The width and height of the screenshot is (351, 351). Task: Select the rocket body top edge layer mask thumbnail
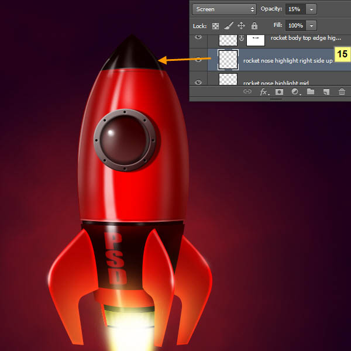pyautogui.click(x=256, y=39)
